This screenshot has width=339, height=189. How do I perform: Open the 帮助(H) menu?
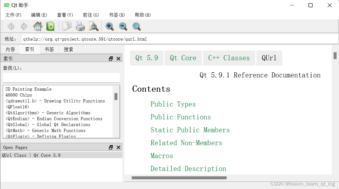pyautogui.click(x=143, y=15)
